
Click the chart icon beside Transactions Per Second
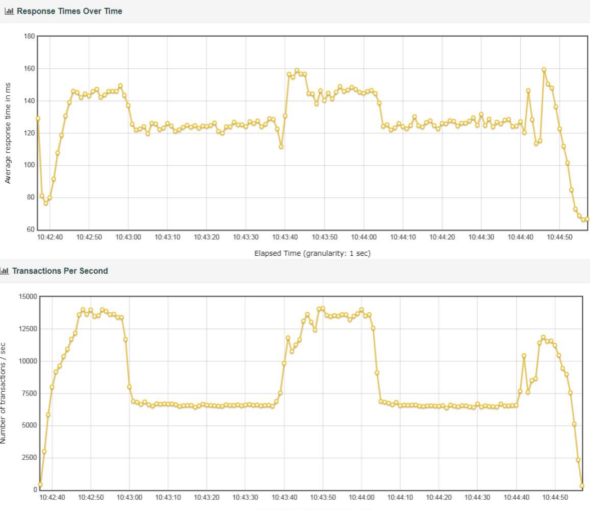tap(5, 271)
